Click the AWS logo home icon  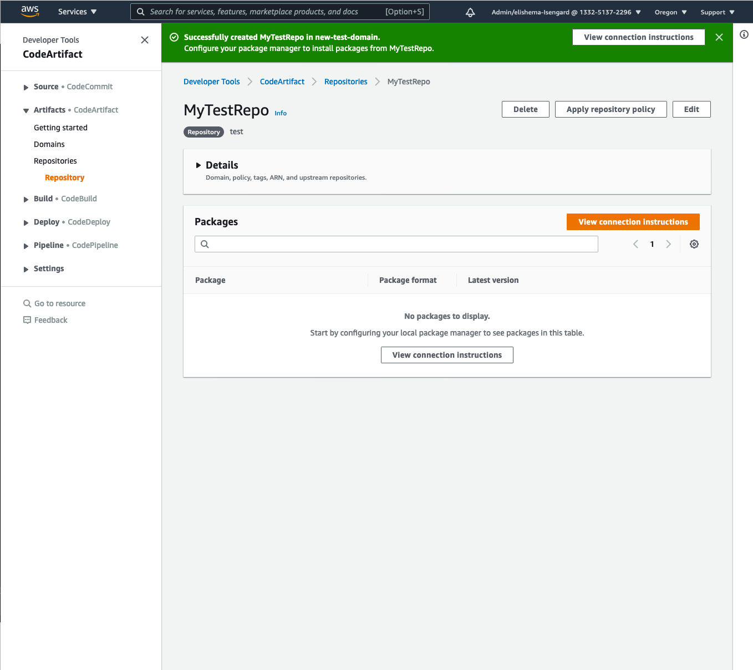coord(30,12)
